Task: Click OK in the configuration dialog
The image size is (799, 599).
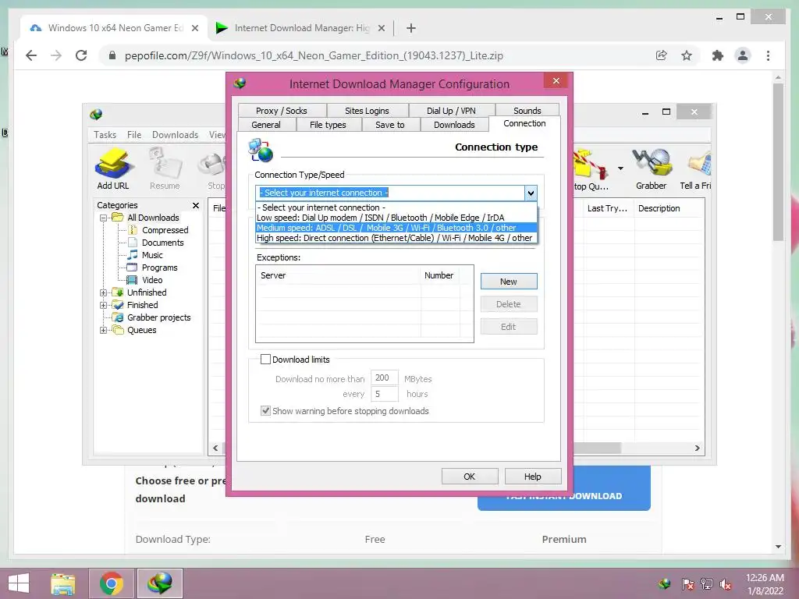Action: click(x=469, y=477)
